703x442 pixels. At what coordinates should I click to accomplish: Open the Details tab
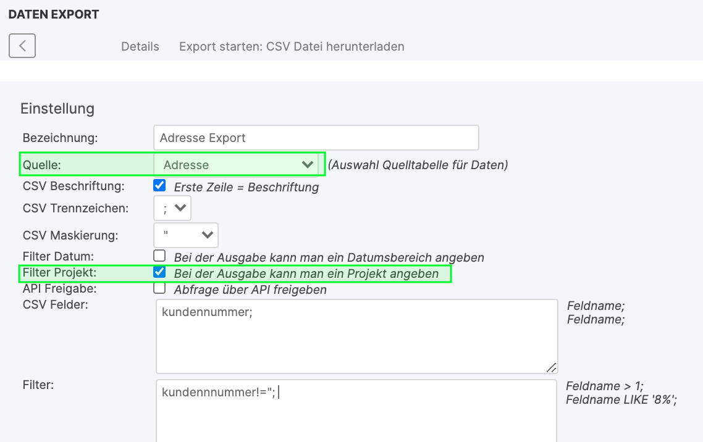point(140,46)
